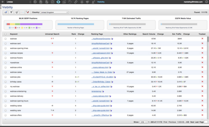Open the filter funnel toolbar button
This screenshot has height=127, width=209.
(x=11, y=12)
